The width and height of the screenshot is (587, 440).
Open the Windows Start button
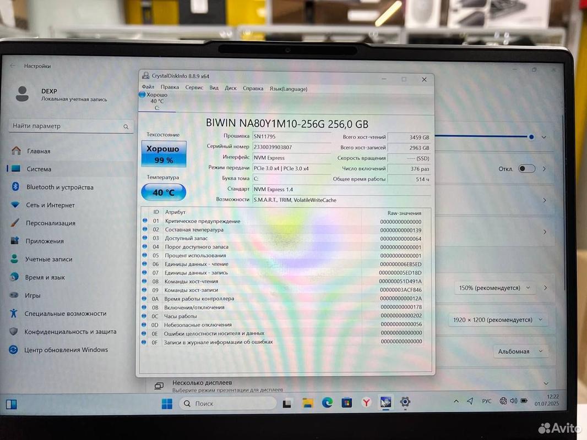pos(167,404)
